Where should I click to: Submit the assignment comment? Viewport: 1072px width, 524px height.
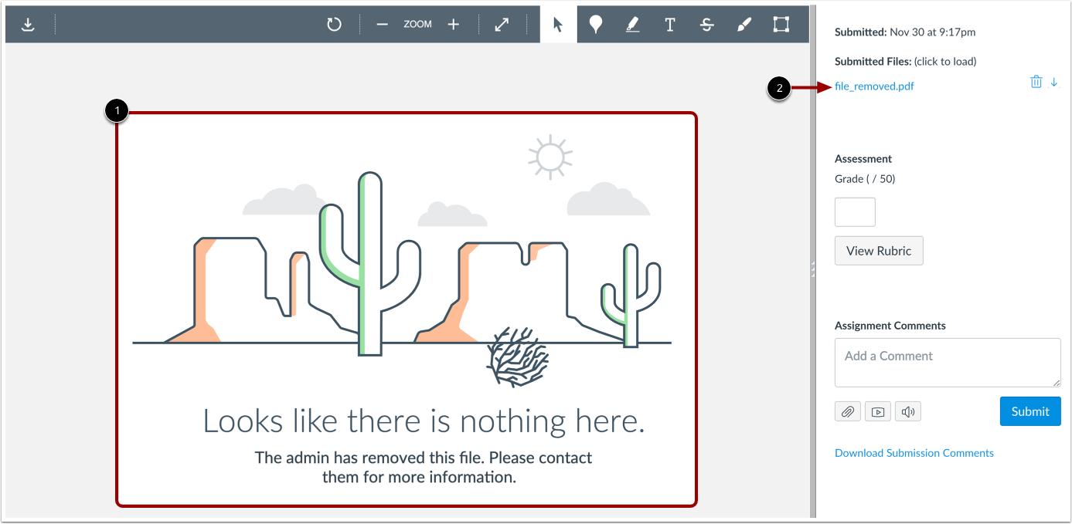[x=1030, y=411]
